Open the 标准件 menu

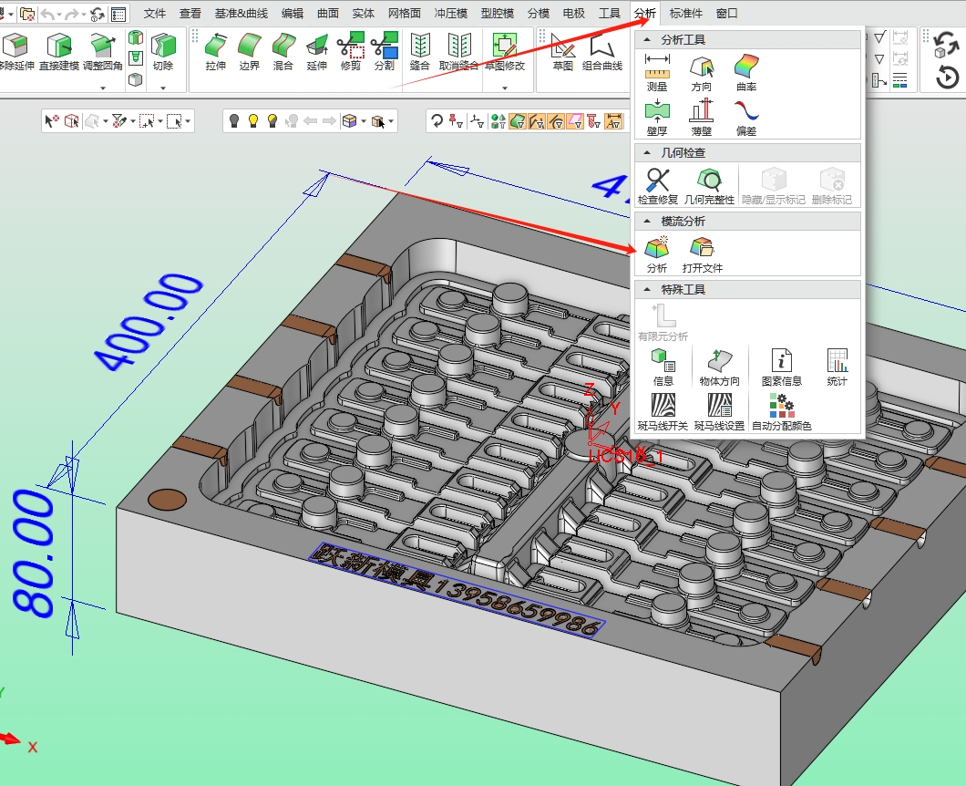click(685, 13)
